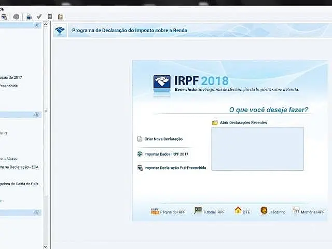The width and height of the screenshot is (332, 249).
Task: Click the sidebar scrollbar down arrow
Action: click(46, 247)
